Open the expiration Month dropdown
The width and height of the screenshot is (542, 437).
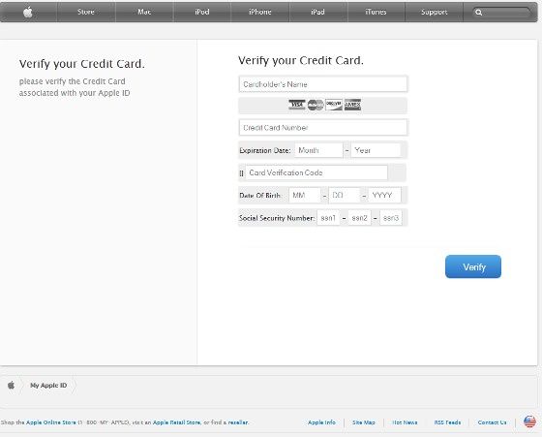pos(318,150)
